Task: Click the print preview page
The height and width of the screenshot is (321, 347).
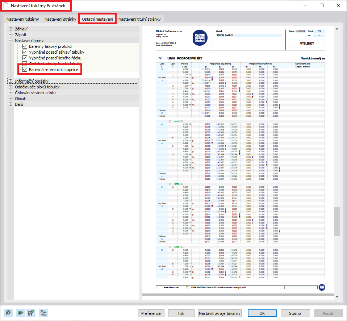Action: [x=238, y=159]
